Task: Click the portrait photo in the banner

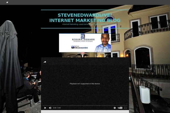Action: (103, 43)
